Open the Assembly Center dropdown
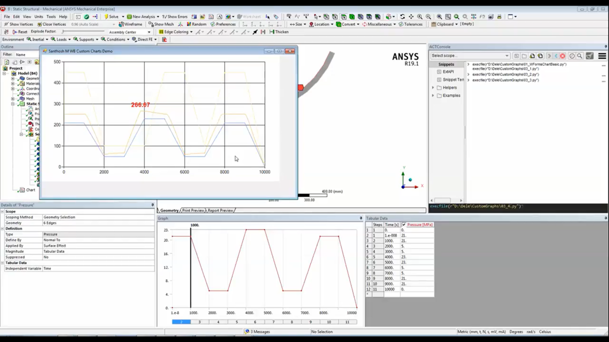 130,32
